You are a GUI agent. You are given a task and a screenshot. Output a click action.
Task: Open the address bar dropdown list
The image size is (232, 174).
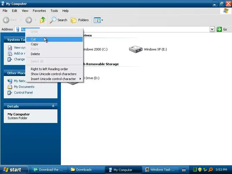[212, 29]
